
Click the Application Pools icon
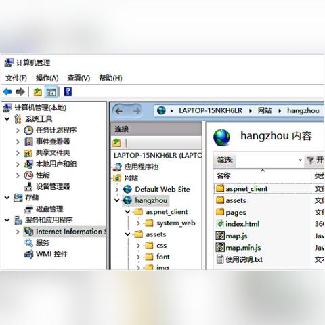117,167
